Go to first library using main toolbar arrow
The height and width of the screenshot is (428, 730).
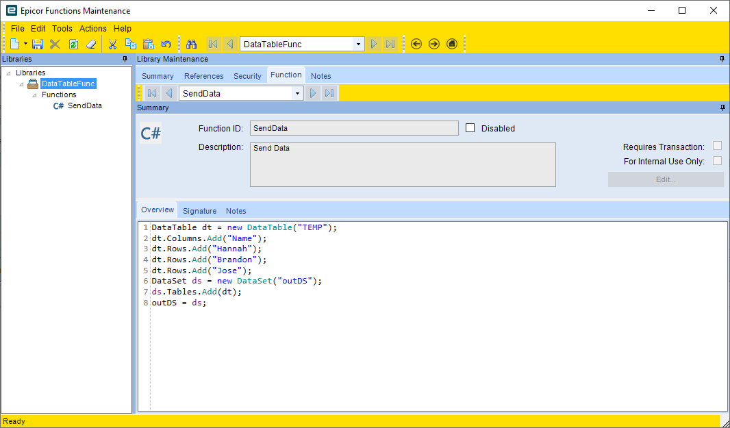point(213,45)
